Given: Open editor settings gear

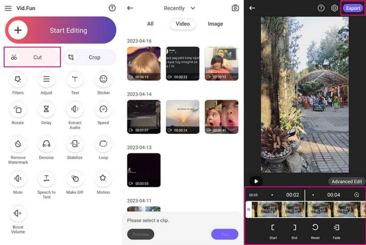Looking at the screenshot, I should pos(334,8).
